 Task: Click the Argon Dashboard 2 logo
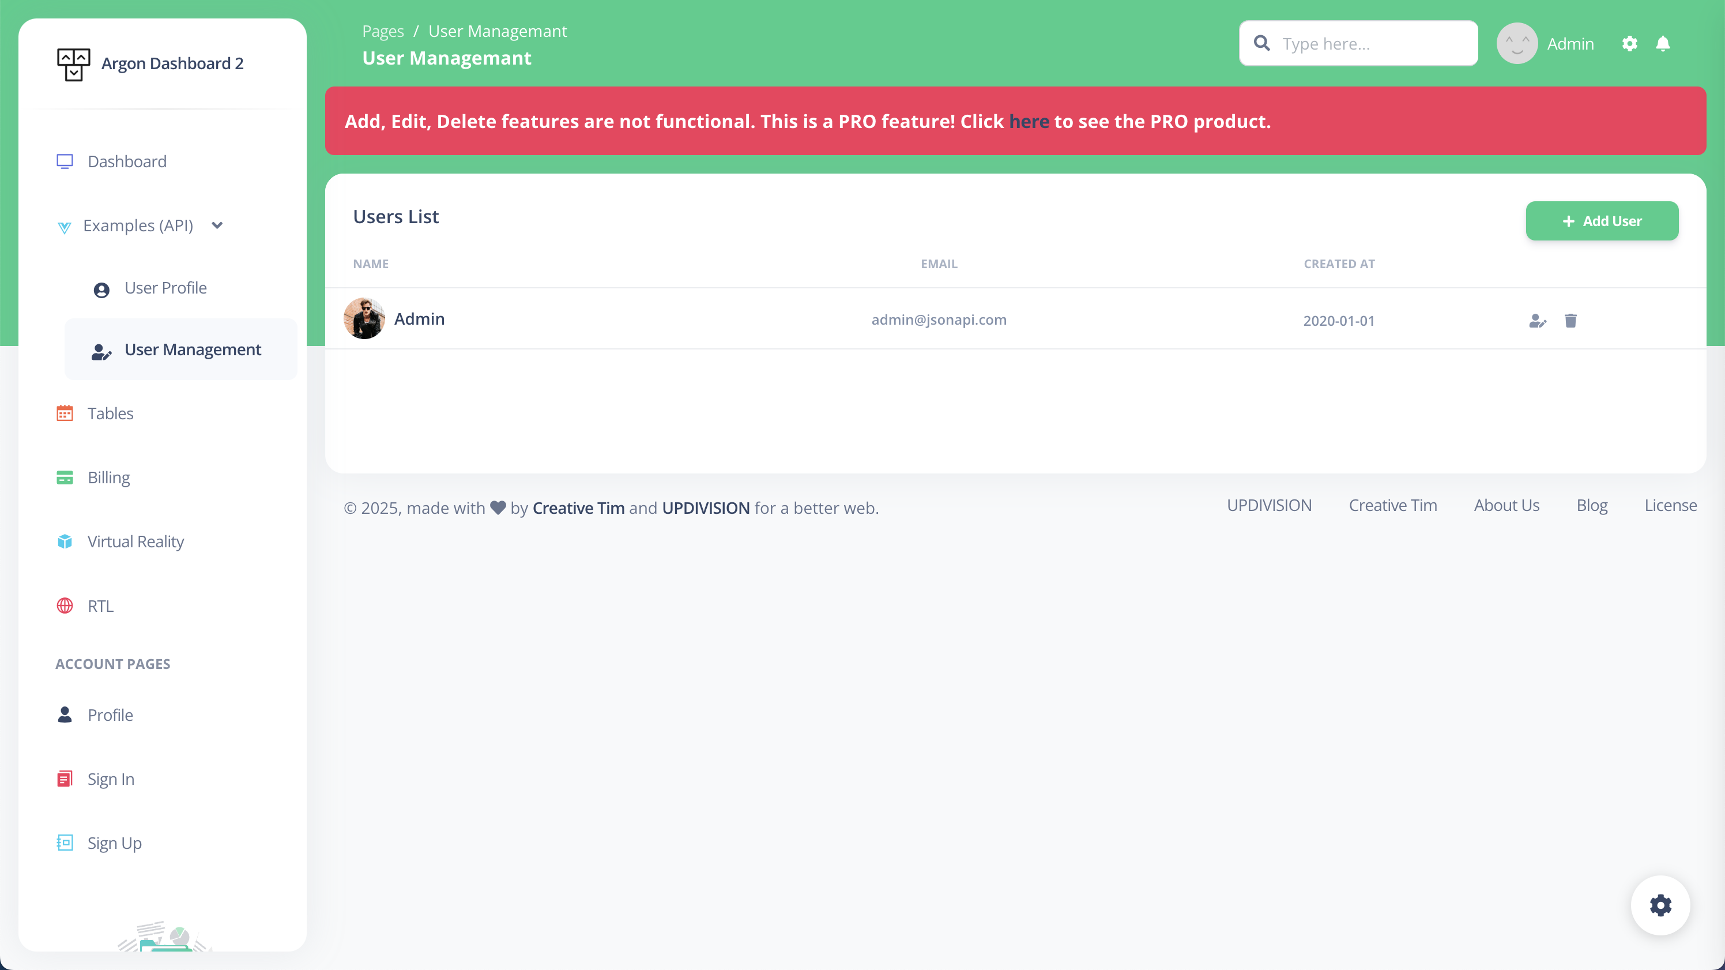(x=74, y=65)
